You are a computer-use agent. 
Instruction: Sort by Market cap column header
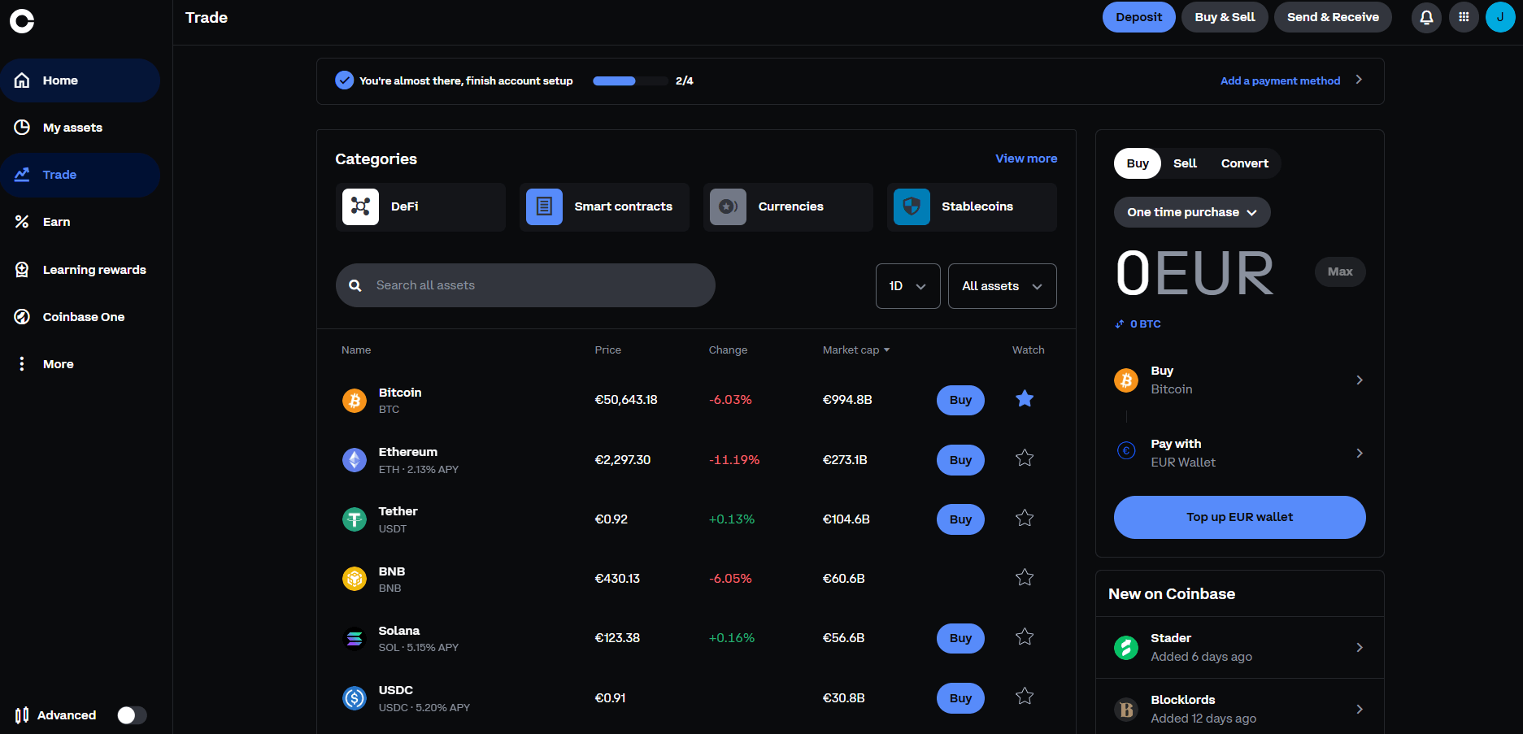point(856,350)
